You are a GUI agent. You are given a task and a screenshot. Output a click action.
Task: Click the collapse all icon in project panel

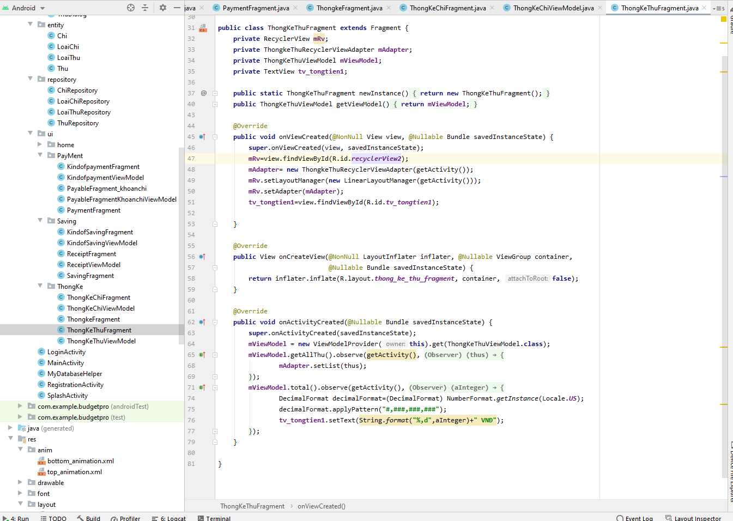[x=145, y=8]
